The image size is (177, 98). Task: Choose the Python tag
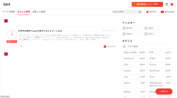160,65
